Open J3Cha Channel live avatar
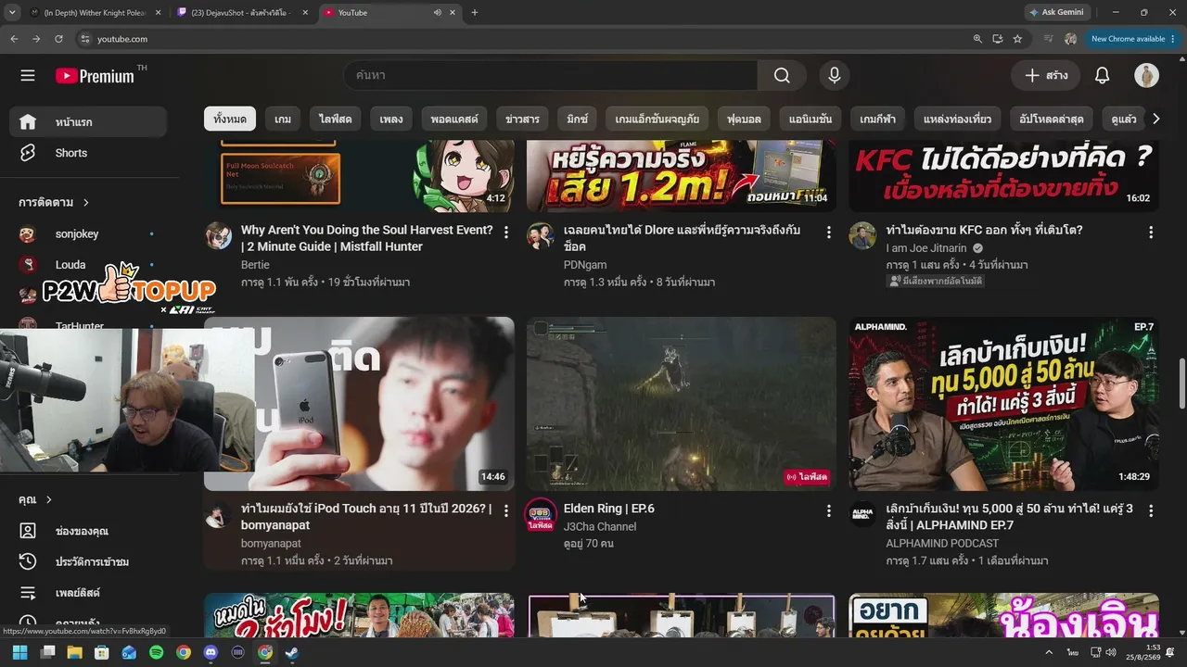The width and height of the screenshot is (1187, 667). (541, 515)
